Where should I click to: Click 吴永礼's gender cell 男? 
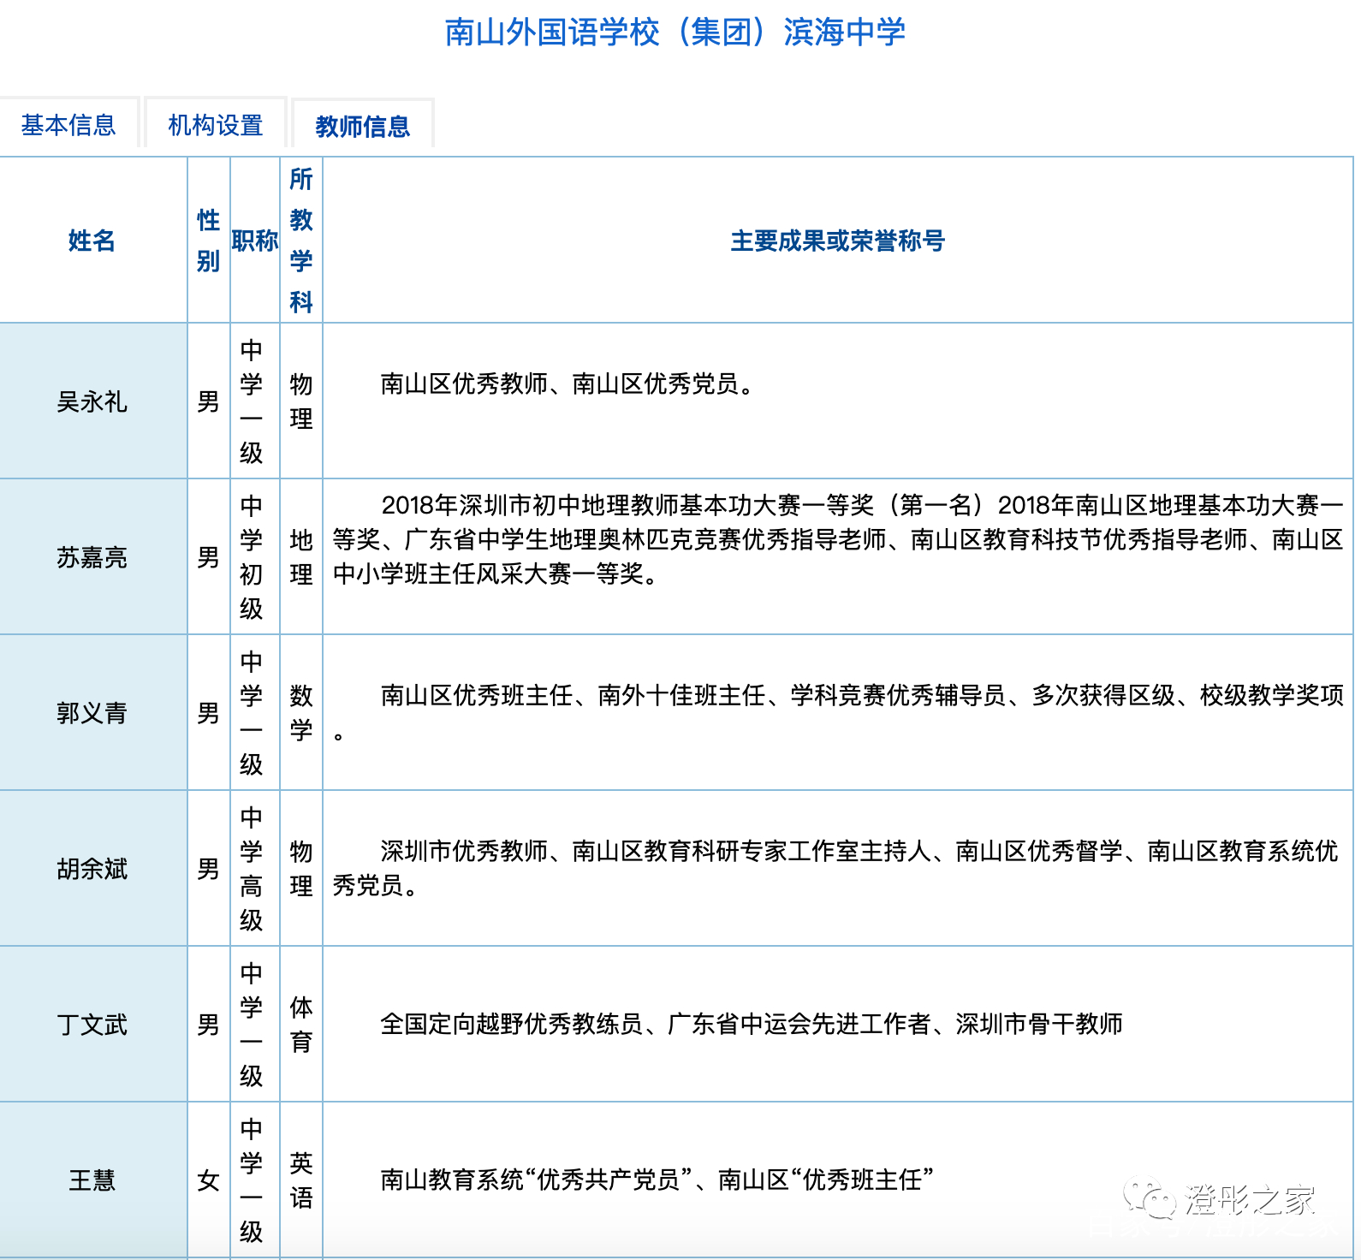pos(209,401)
